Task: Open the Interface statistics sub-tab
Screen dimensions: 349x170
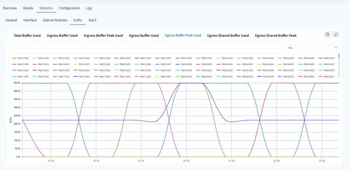Action: [x=30, y=20]
